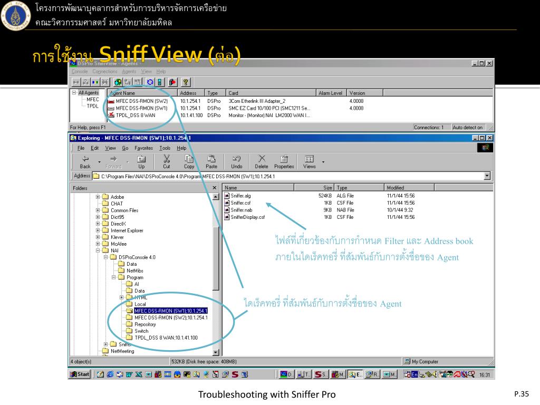The image size is (540, 405).
Task: Collapse the All Agents tree node
Action: [x=74, y=93]
